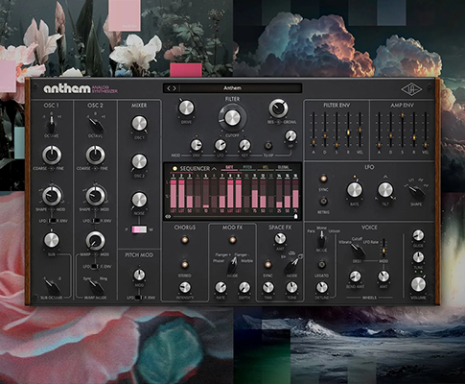Click the sequencer link icon beside length bar
Viewport: 465px width, 384px height.
click(168, 217)
